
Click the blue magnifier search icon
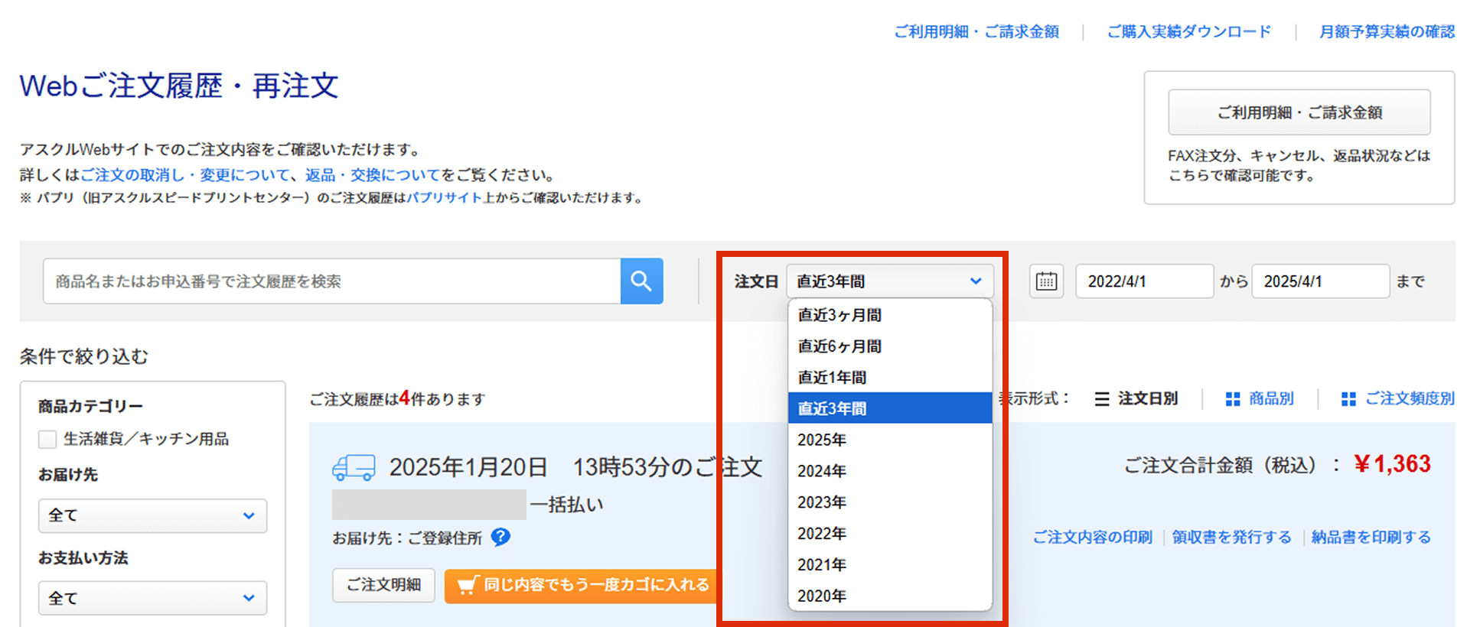[x=641, y=281]
